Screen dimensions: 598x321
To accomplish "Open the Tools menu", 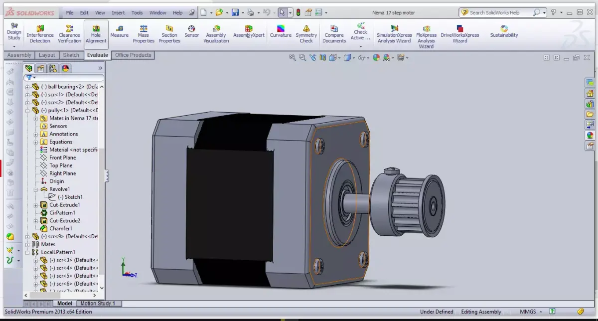I will [137, 12].
